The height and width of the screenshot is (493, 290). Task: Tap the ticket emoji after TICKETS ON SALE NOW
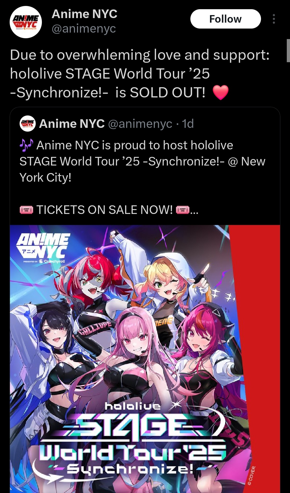point(183,210)
